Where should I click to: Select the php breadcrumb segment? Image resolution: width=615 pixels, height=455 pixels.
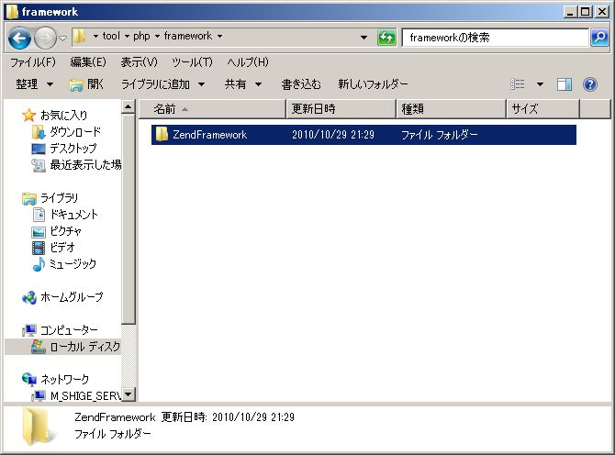(141, 36)
